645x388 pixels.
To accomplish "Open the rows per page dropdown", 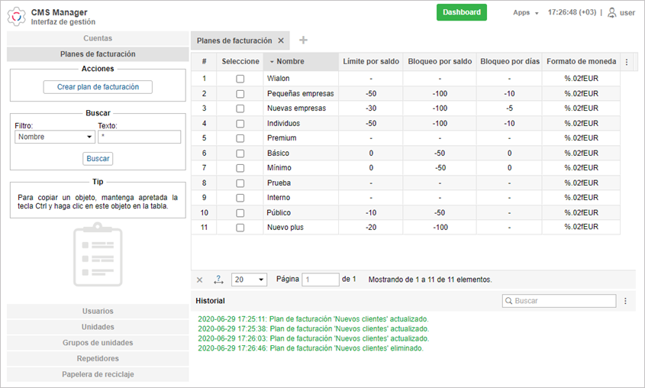I will [249, 280].
